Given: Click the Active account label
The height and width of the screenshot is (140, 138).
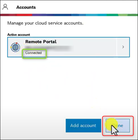Looking at the screenshot, I should coord(19,35).
